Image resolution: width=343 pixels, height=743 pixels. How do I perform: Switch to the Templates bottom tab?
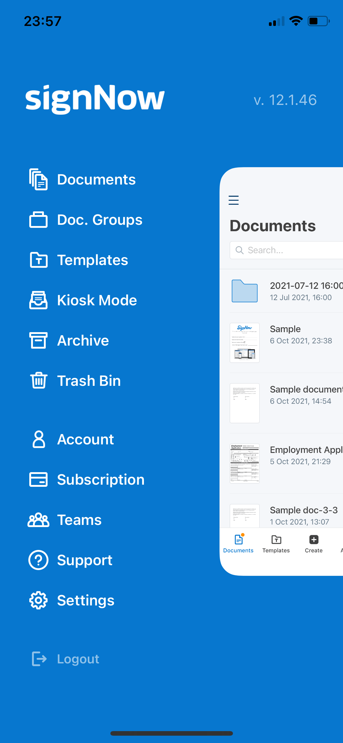[276, 544]
